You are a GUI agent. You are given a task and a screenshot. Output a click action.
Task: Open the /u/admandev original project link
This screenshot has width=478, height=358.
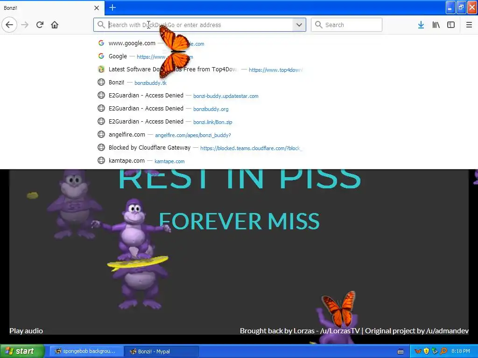pos(447,331)
